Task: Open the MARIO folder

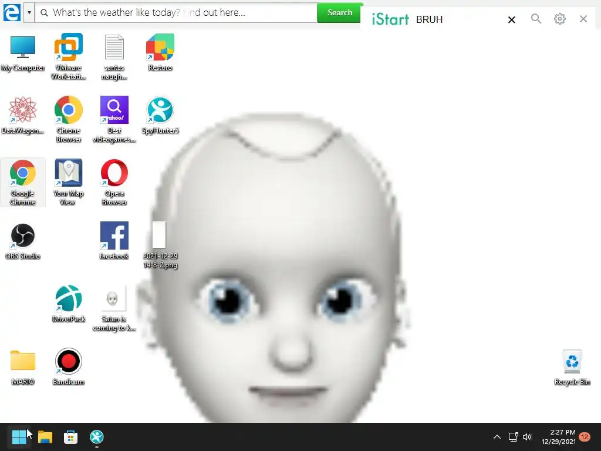Action: tap(23, 367)
